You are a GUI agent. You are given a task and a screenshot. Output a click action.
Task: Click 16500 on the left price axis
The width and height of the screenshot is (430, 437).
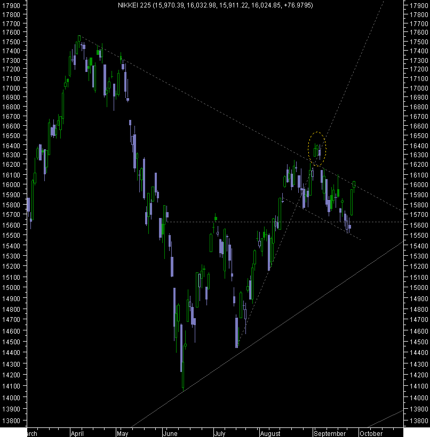(x=11, y=136)
